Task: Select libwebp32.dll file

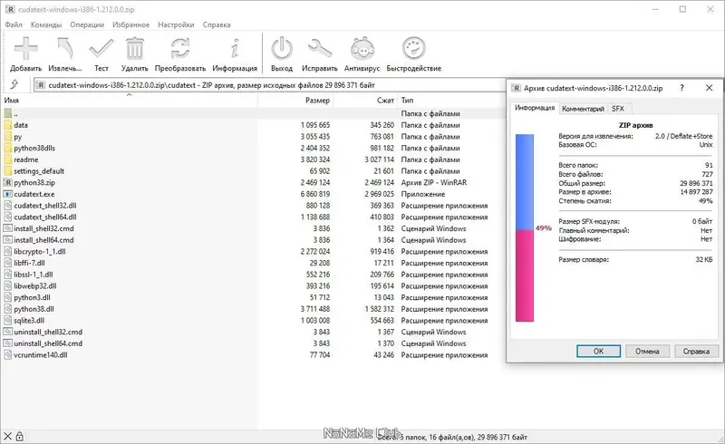Action: [35, 285]
